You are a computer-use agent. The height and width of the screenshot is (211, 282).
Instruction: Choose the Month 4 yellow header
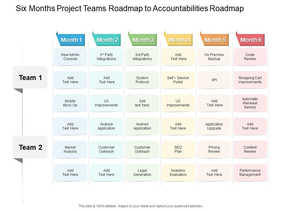pyautogui.click(x=179, y=40)
